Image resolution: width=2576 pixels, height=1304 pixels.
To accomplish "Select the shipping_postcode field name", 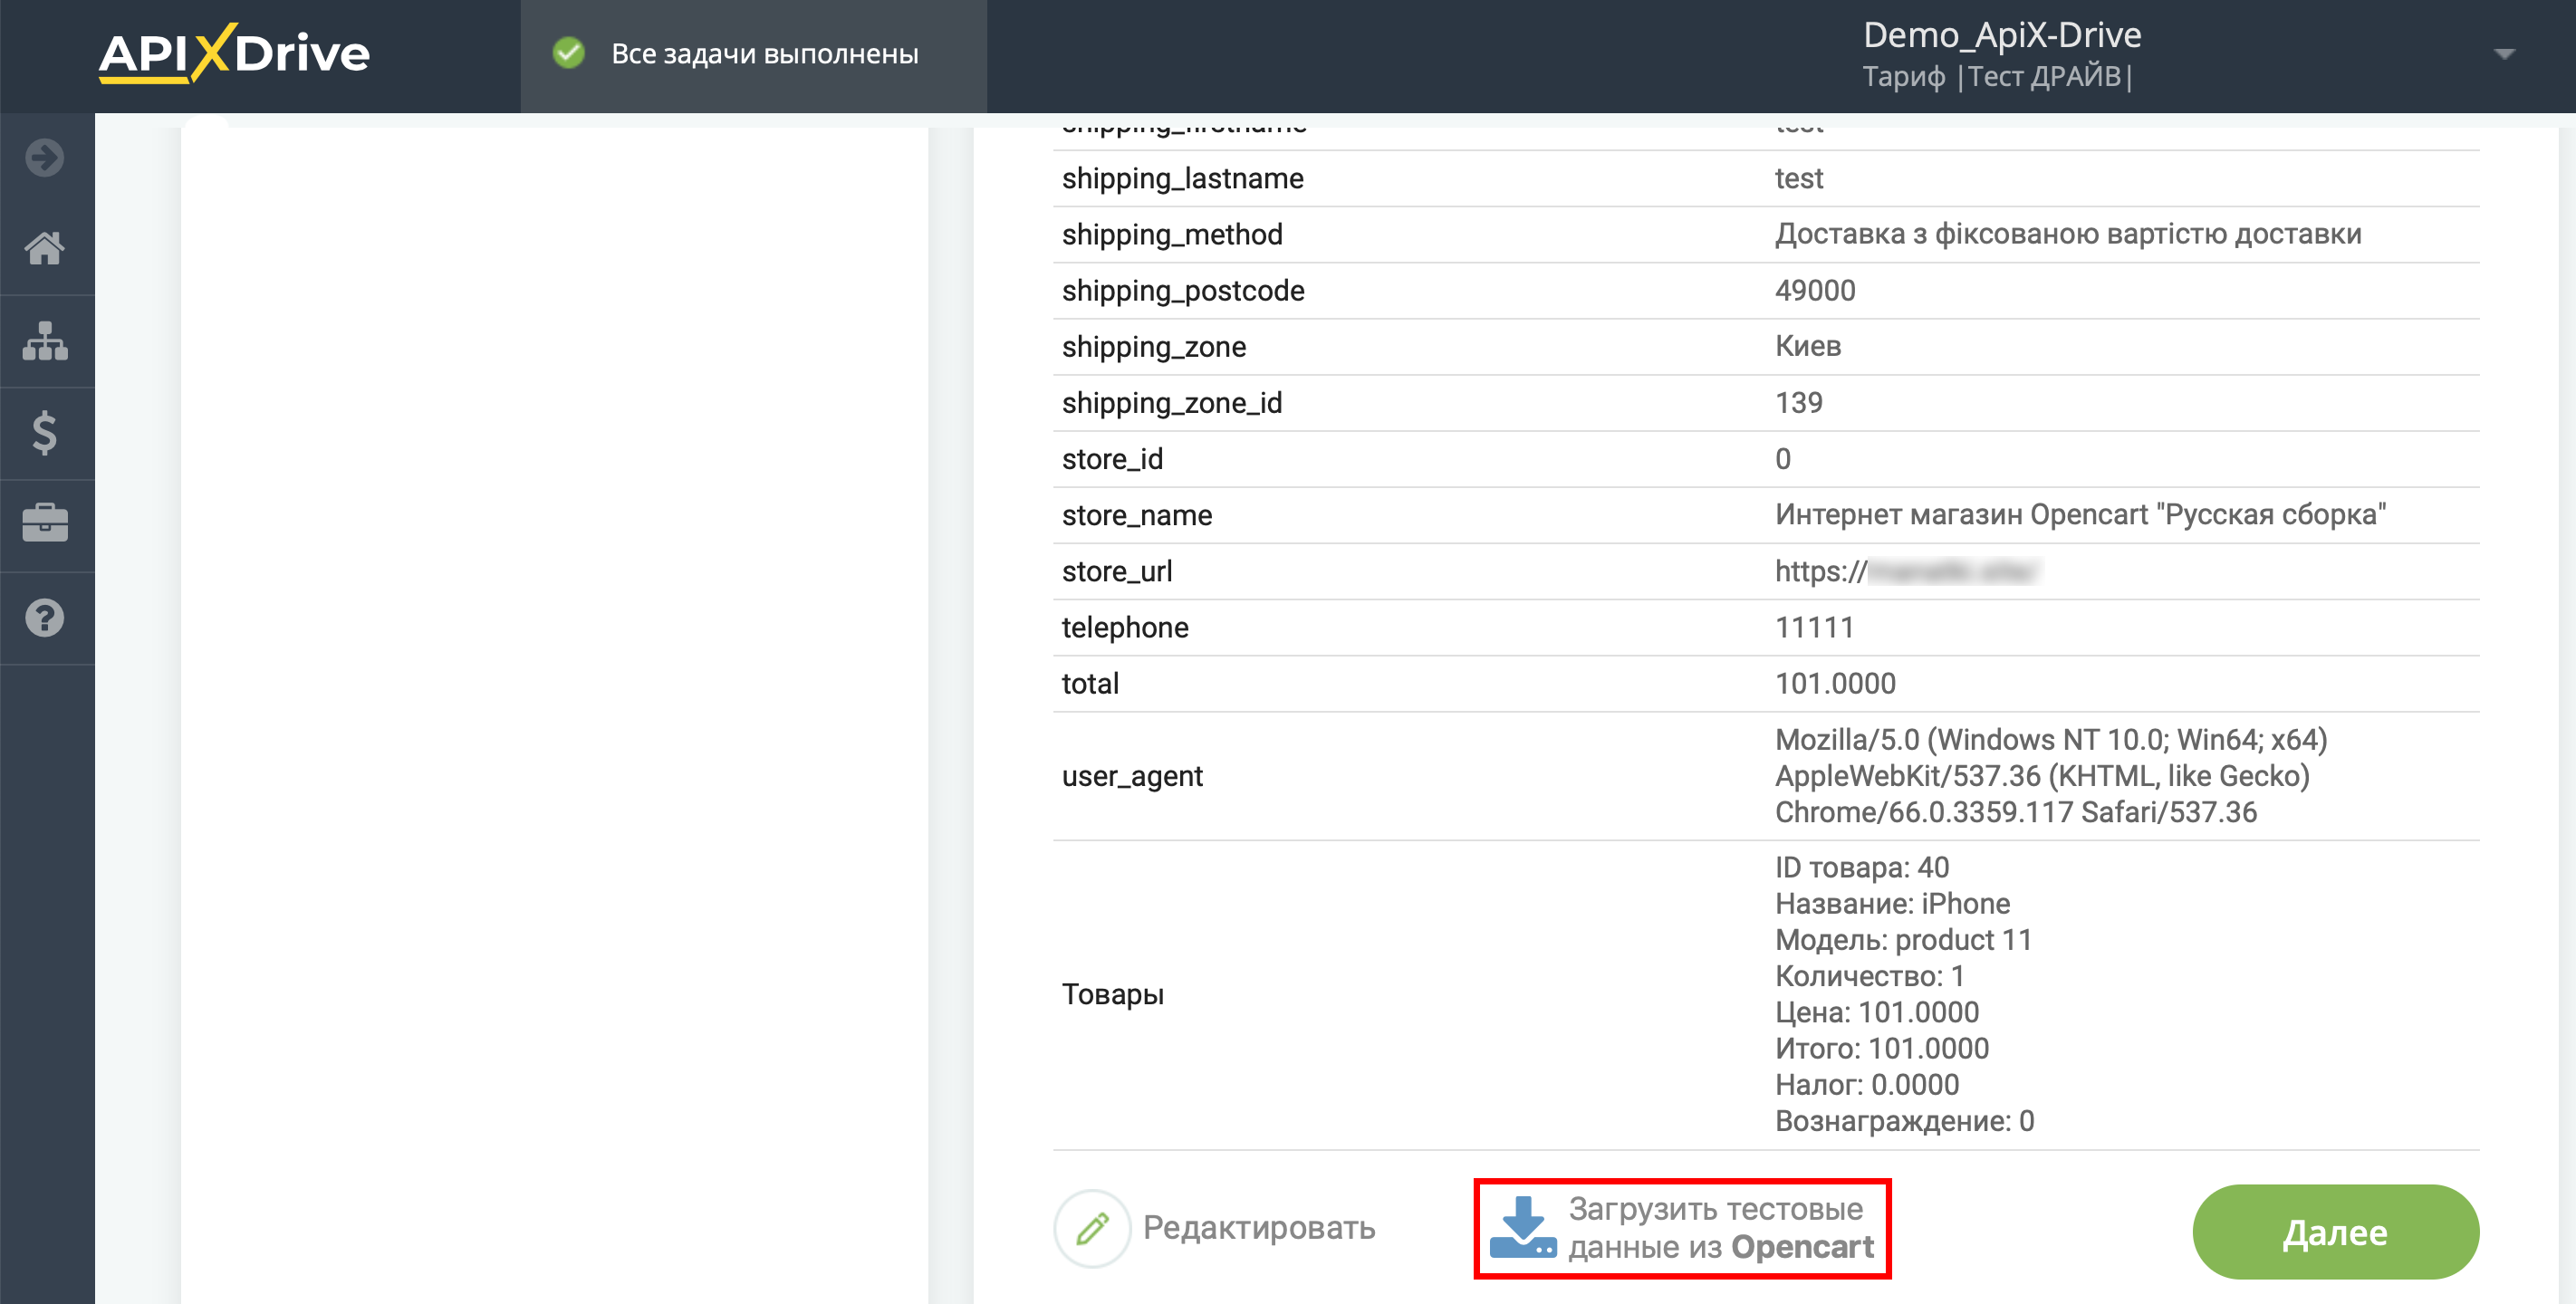I will point(1183,291).
